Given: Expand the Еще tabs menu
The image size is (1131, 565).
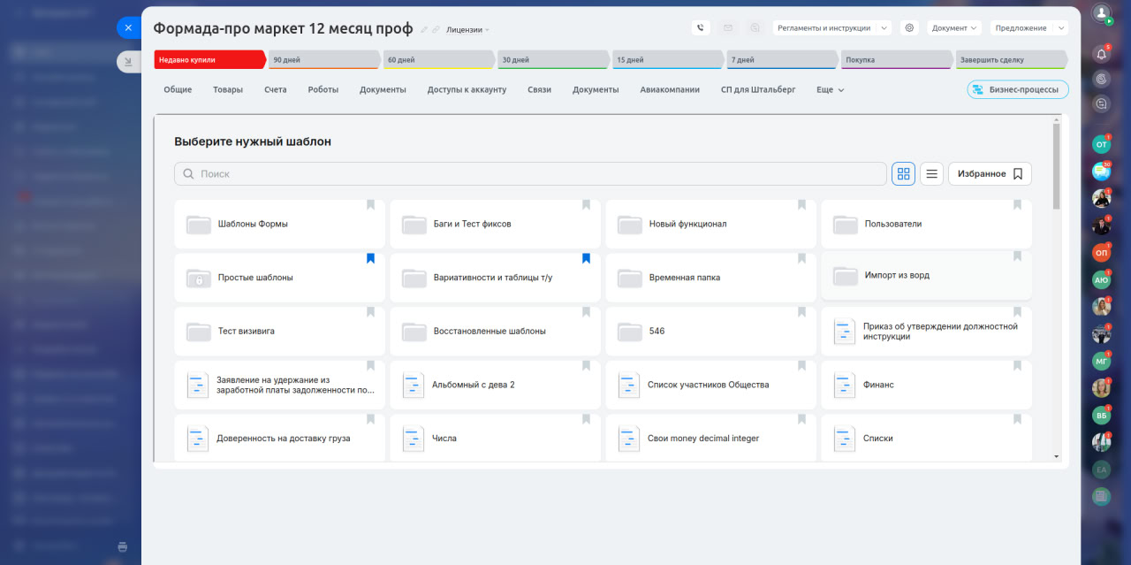Looking at the screenshot, I should click(x=830, y=90).
